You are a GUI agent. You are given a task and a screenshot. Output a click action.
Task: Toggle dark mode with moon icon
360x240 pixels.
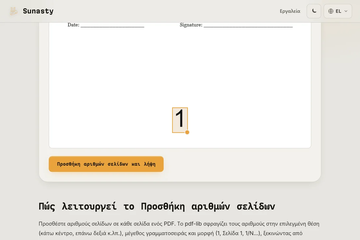pyautogui.click(x=314, y=11)
